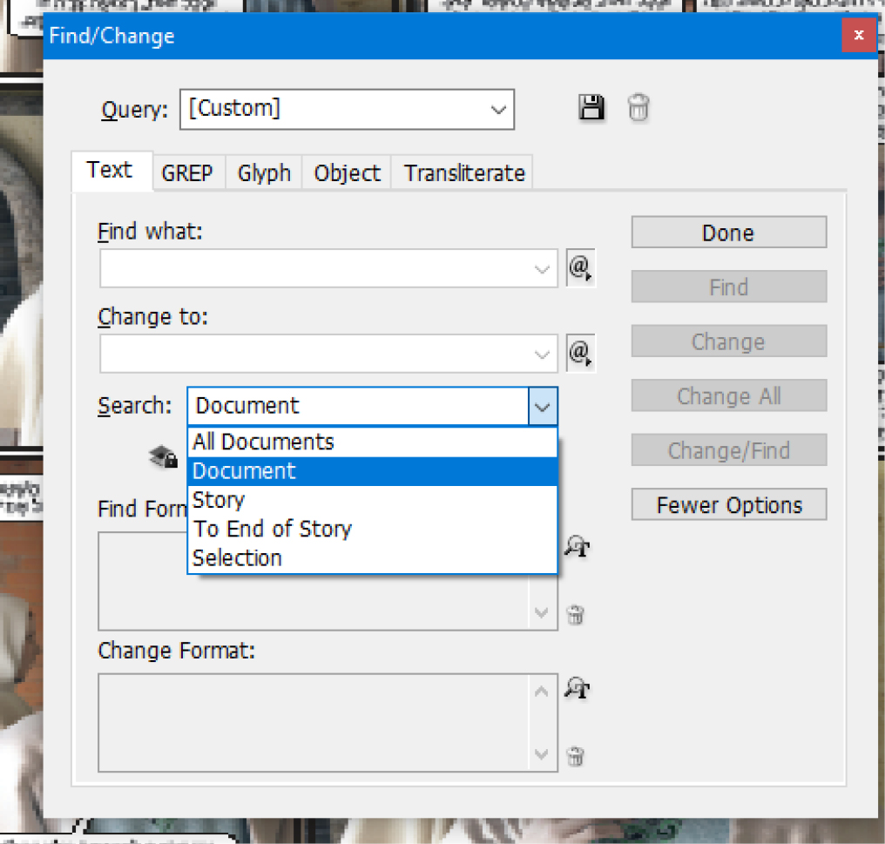This screenshot has width=885, height=844.
Task: Open the Glyph tab
Action: pyautogui.click(x=264, y=172)
